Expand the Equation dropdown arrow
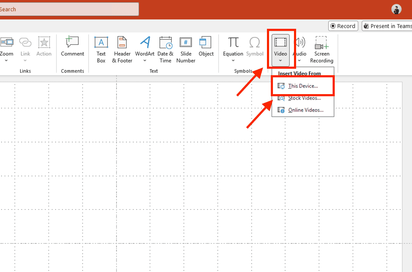This screenshot has width=412, height=272. tap(233, 61)
